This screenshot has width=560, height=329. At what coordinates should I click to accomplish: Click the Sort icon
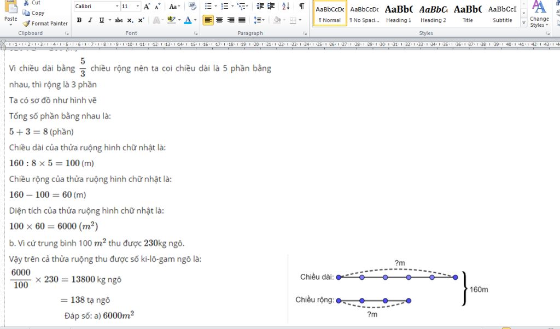[285, 6]
